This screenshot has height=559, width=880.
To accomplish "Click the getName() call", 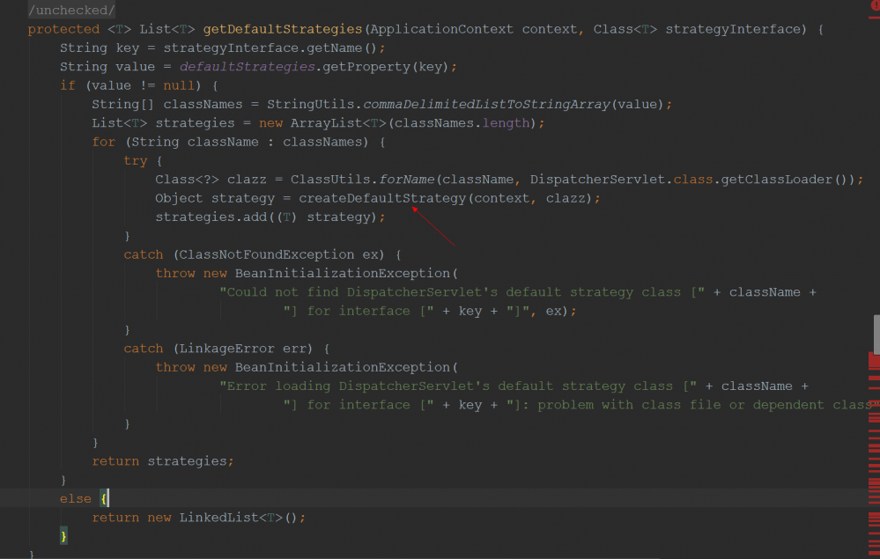I will [x=341, y=48].
